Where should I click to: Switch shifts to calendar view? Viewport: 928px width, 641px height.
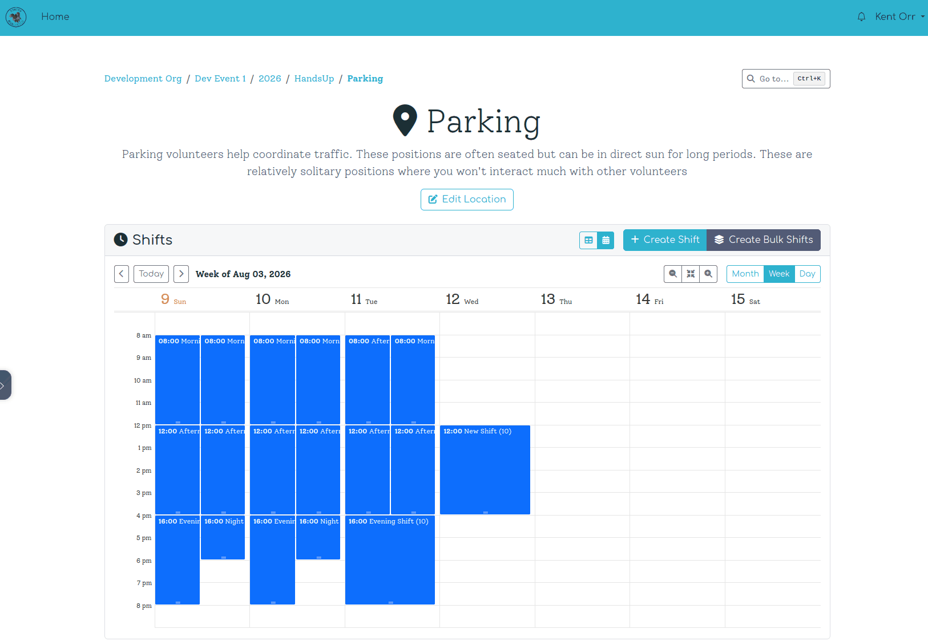click(x=606, y=240)
